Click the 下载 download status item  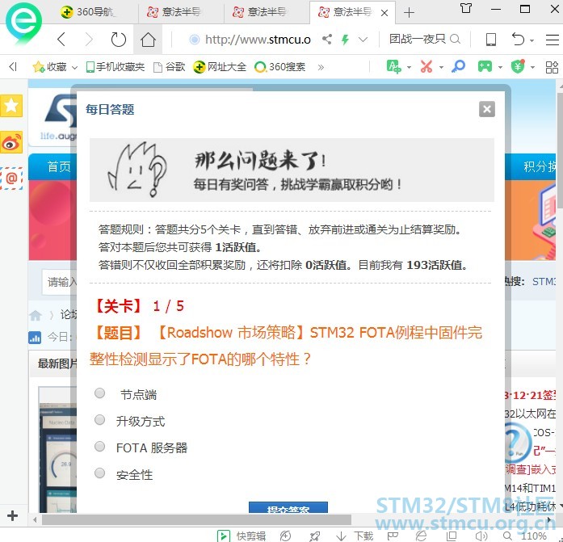(x=355, y=536)
